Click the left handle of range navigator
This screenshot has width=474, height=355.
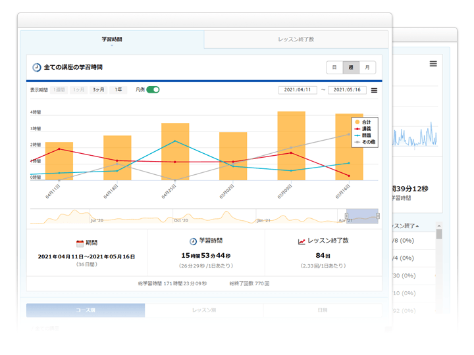346,216
